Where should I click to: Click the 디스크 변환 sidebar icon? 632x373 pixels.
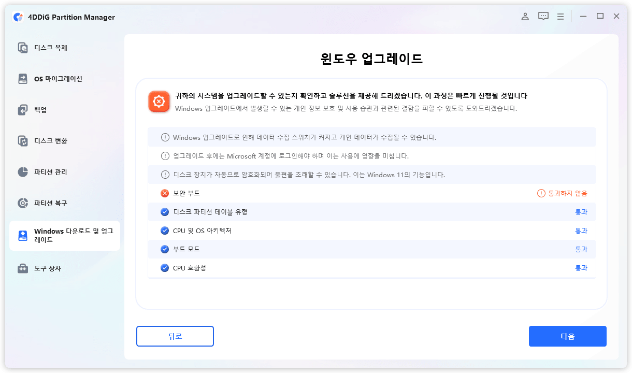(23, 141)
